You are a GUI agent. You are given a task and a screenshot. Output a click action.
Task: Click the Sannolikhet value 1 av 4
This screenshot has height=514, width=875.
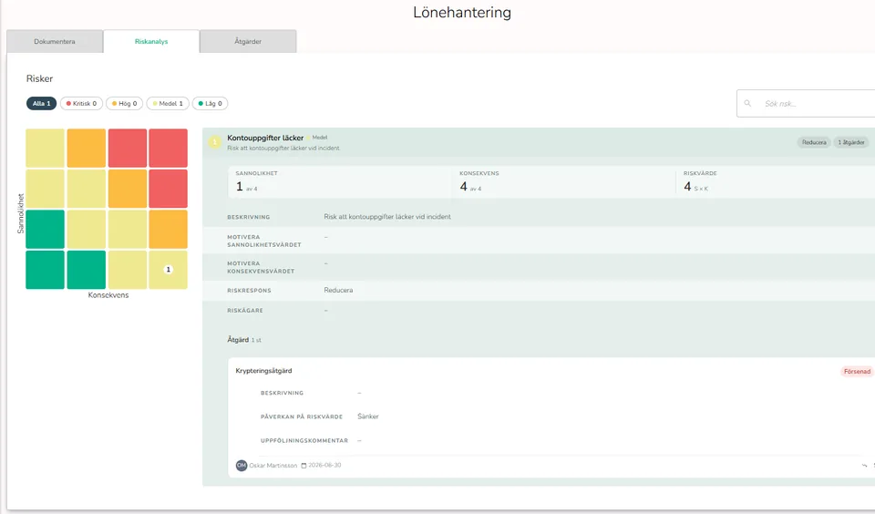(x=247, y=187)
